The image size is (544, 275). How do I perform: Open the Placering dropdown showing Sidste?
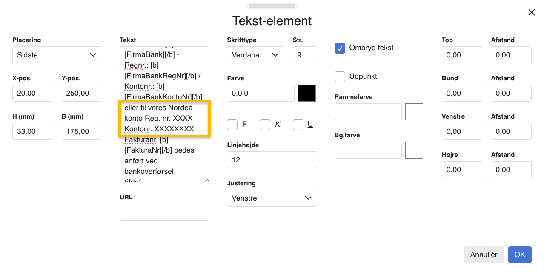(57, 55)
